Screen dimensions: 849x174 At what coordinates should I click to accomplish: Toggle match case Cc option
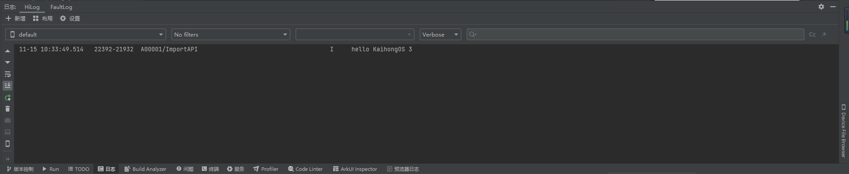pyautogui.click(x=812, y=34)
